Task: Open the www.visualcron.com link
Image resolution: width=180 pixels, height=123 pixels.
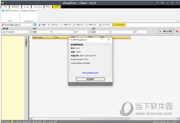Action: point(90,72)
